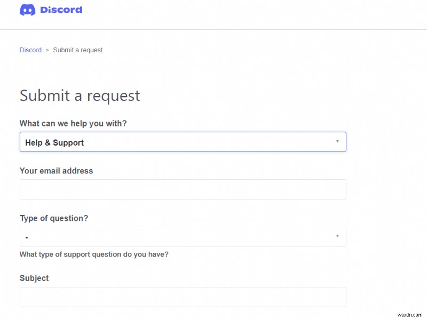This screenshot has width=427, height=319.
Task: Click inside the Subject text field
Action: pyautogui.click(x=183, y=297)
